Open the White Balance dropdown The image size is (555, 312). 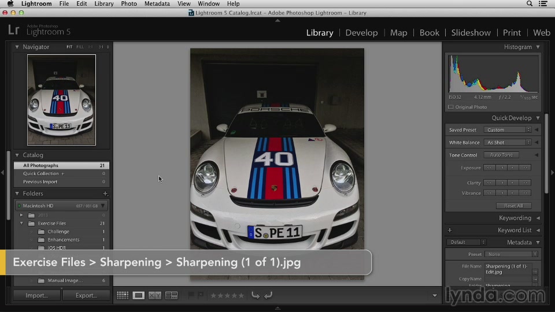tap(508, 143)
